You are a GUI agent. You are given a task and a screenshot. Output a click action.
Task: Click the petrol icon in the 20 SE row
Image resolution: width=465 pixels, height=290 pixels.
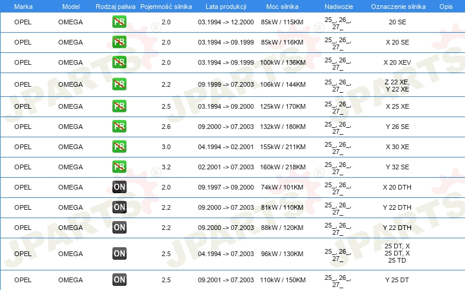[119, 21]
